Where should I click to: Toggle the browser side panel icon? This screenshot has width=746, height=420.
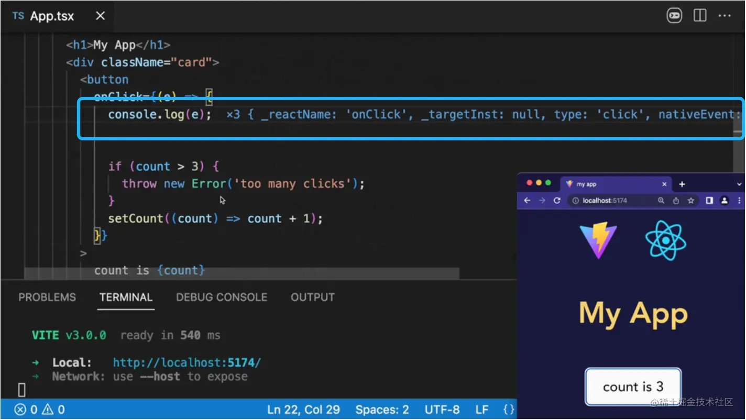709,201
